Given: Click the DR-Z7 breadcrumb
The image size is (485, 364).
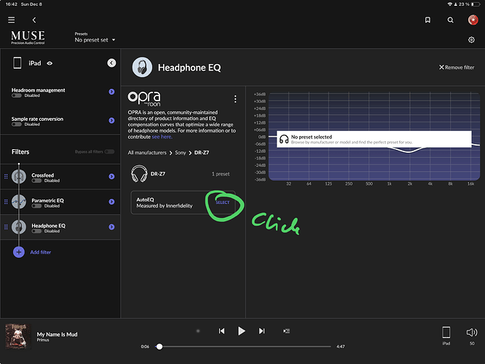Looking at the screenshot, I should pos(202,153).
